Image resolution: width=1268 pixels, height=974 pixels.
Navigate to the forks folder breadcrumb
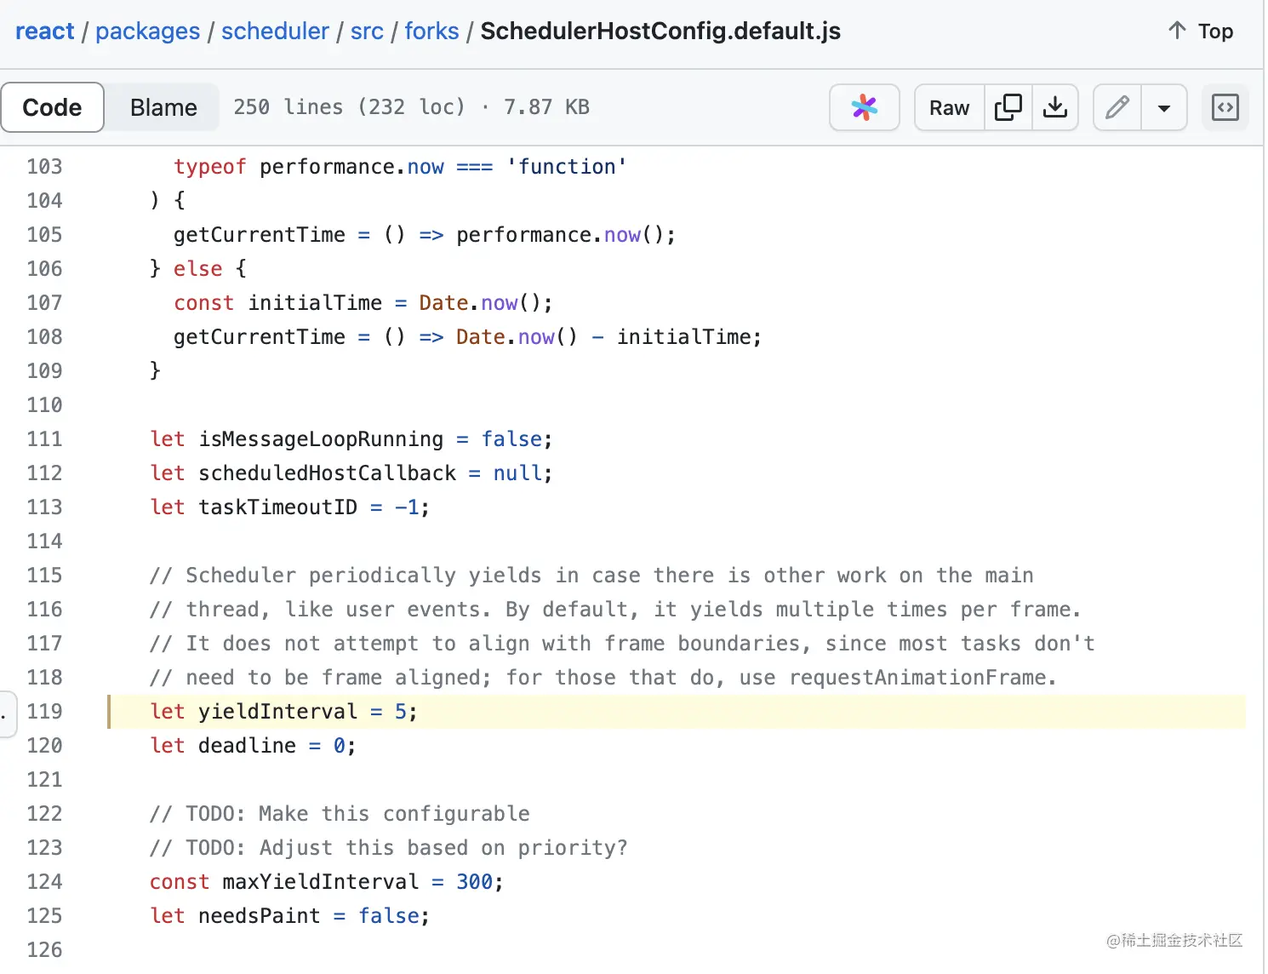(431, 31)
